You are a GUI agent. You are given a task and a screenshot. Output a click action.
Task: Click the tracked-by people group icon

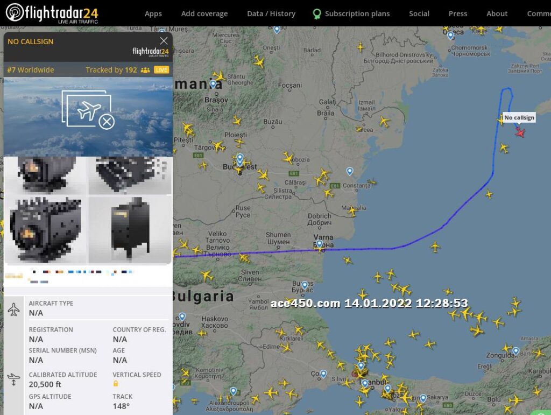tap(145, 70)
